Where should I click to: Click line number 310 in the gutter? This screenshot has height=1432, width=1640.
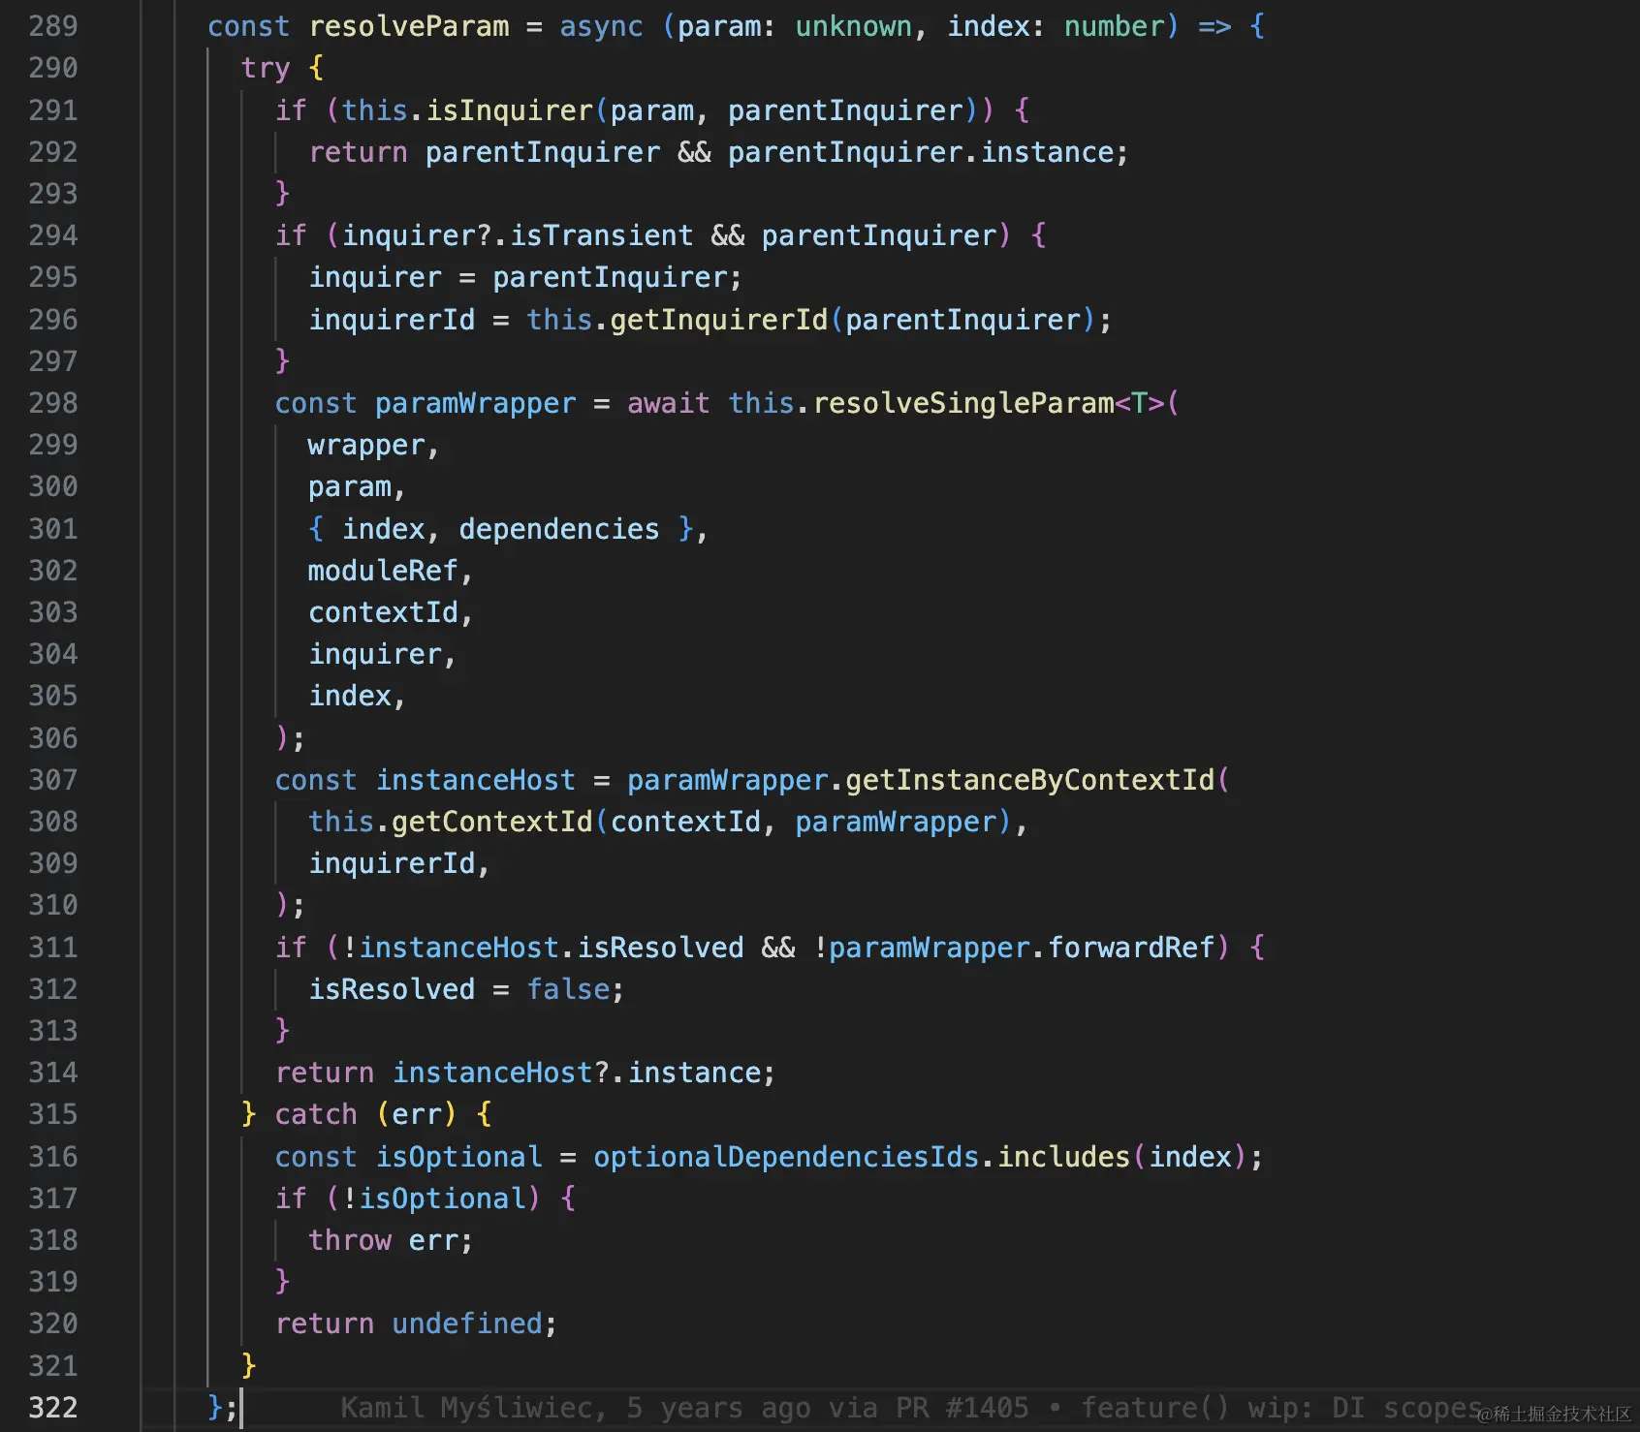point(52,905)
